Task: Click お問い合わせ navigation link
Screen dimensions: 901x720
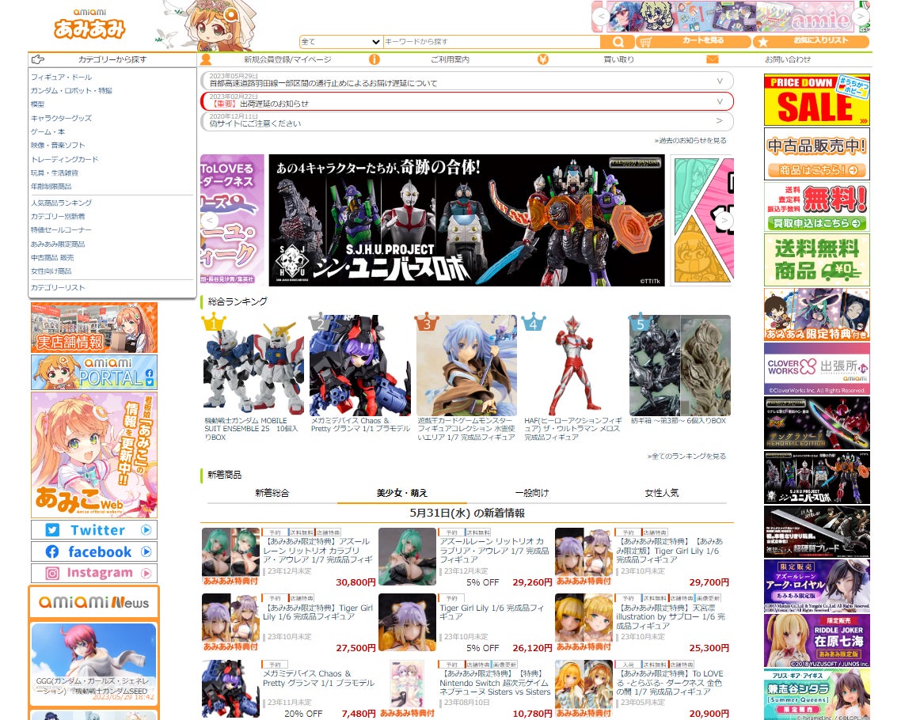Action: pos(787,59)
